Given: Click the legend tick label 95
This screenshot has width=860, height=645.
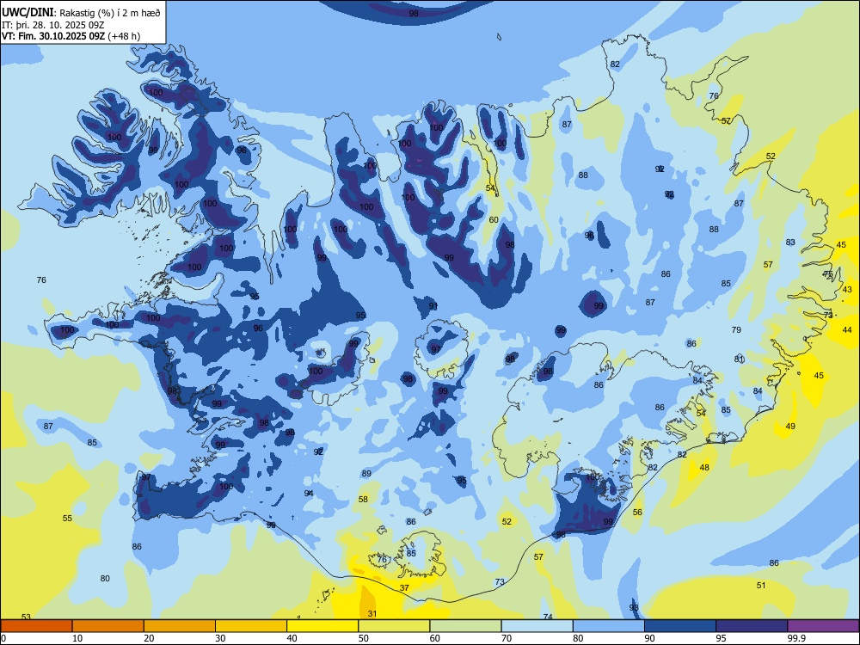Looking at the screenshot, I should (x=722, y=638).
